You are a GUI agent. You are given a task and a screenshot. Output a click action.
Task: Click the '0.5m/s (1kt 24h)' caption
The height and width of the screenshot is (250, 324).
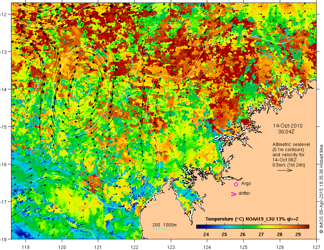coord(289,165)
